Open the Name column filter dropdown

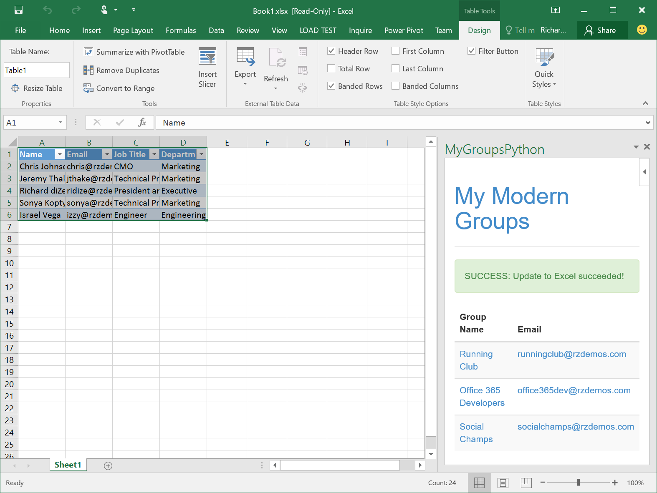click(x=60, y=154)
